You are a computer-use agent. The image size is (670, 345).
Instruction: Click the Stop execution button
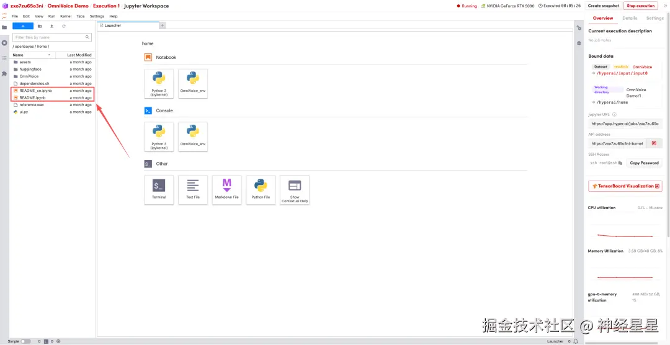640,6
